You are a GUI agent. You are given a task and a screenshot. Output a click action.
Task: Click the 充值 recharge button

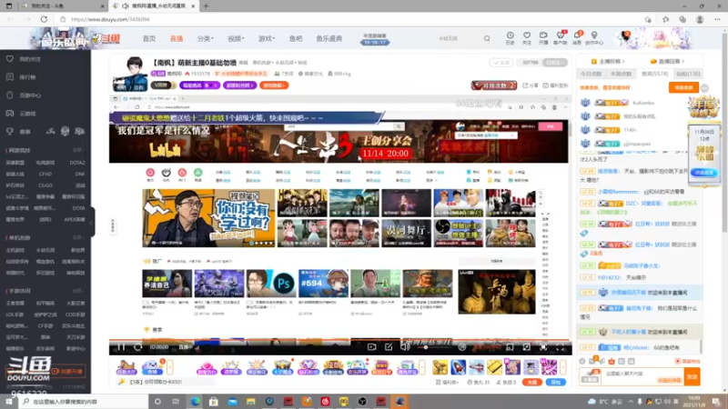[x=532, y=382]
